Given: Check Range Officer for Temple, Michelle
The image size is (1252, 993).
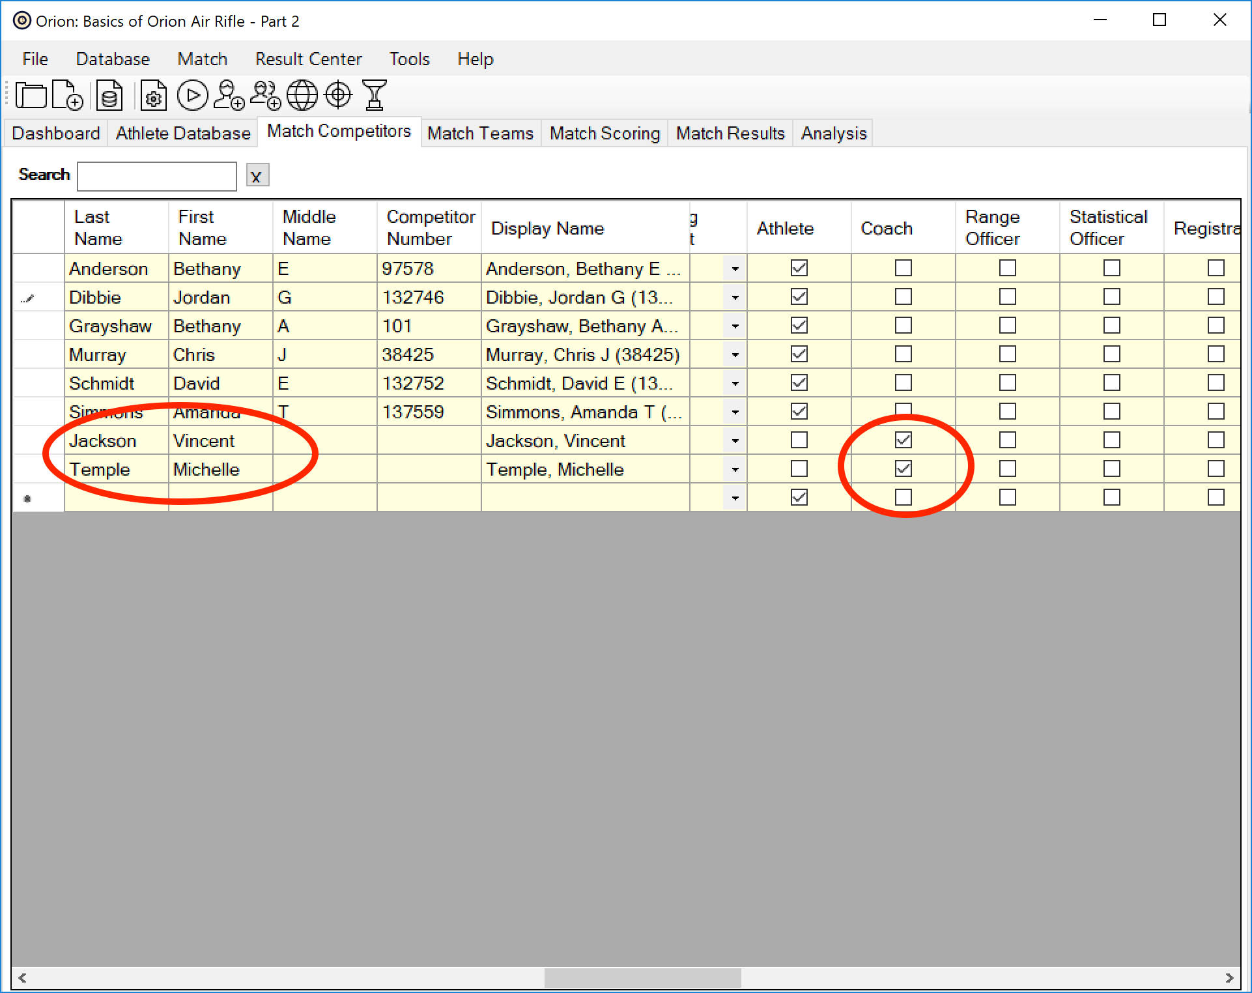Looking at the screenshot, I should click(x=1007, y=468).
